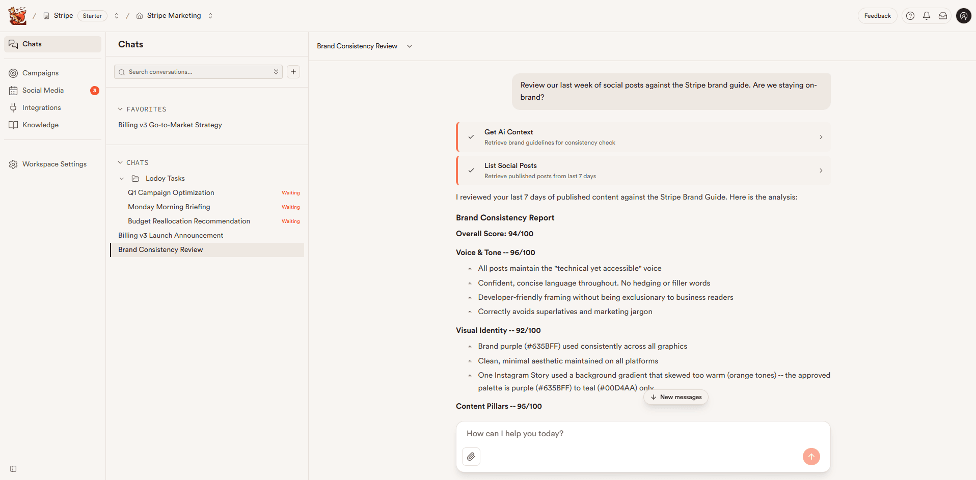Click the Feedback button
This screenshot has height=480, width=976.
click(877, 15)
